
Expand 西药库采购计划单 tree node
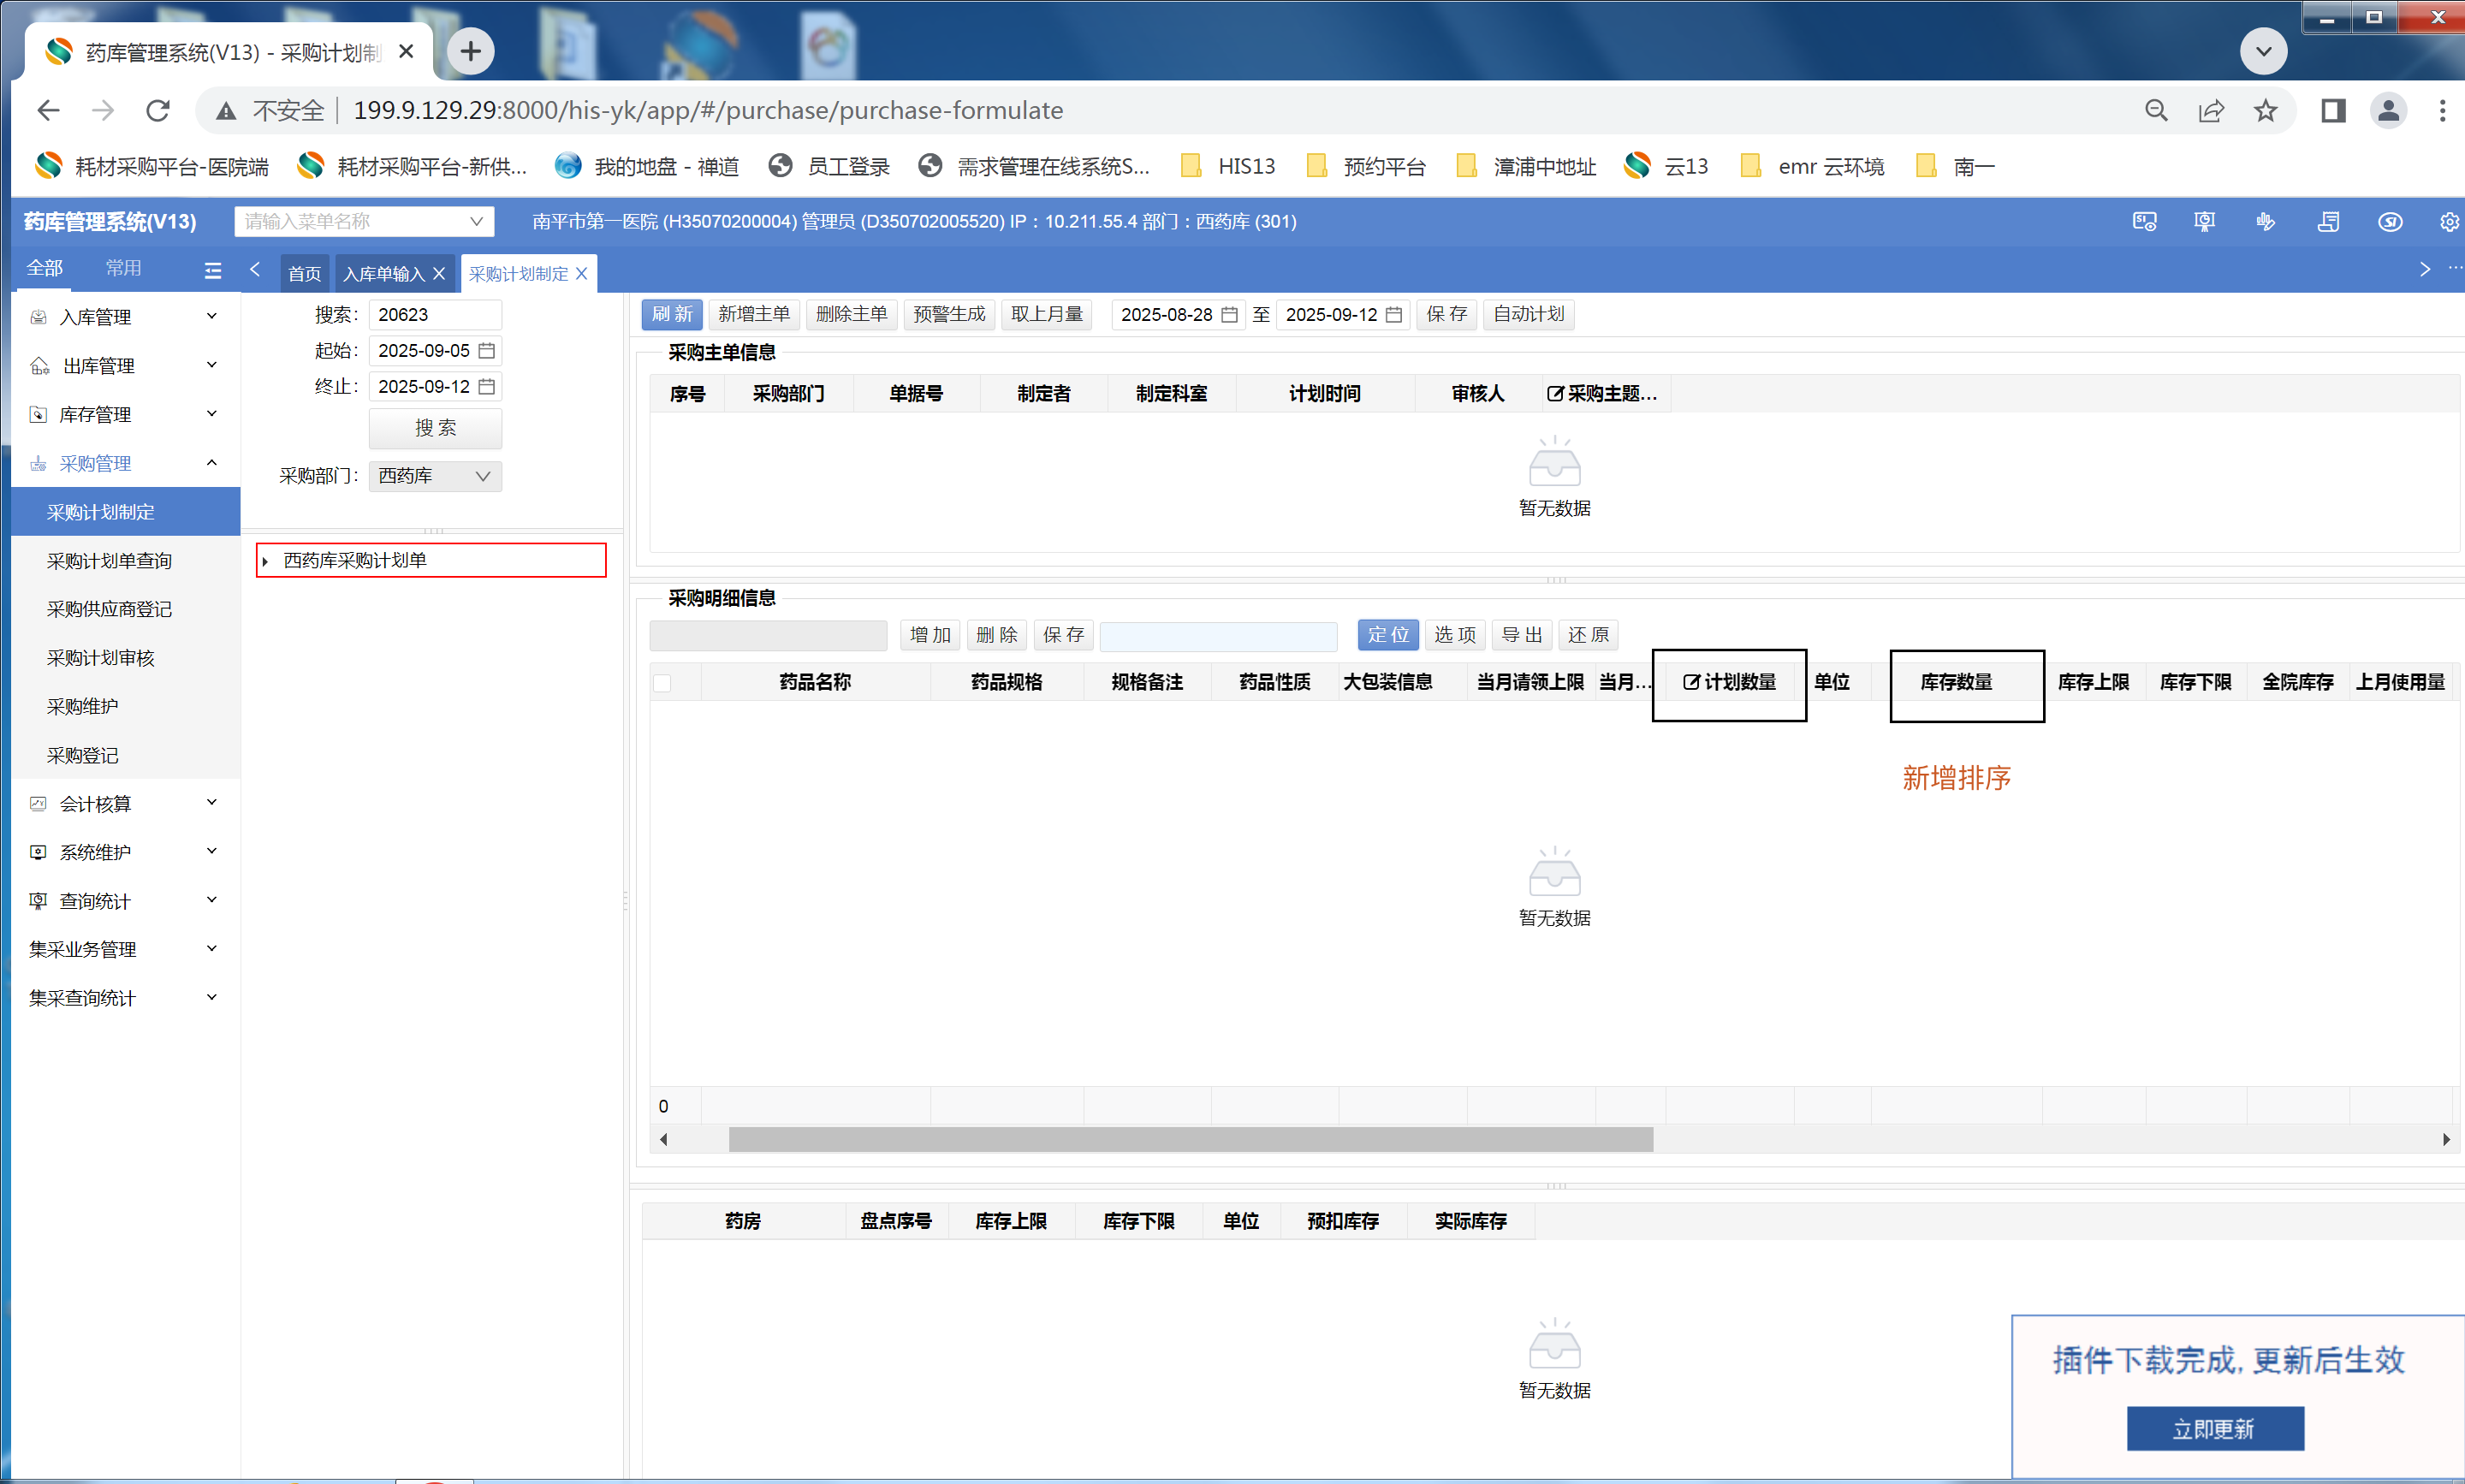coord(265,562)
